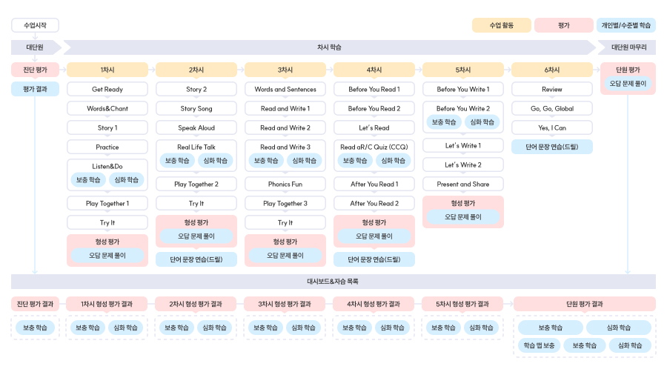Open the Phonics Fun activity
The width and height of the screenshot is (667, 375).
pyautogui.click(x=285, y=184)
